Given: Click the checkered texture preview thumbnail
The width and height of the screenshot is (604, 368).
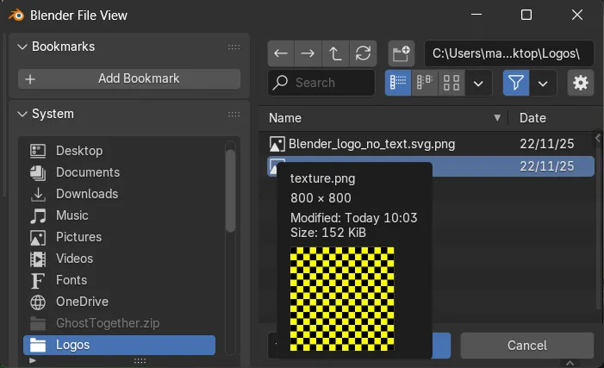Looking at the screenshot, I should (342, 299).
